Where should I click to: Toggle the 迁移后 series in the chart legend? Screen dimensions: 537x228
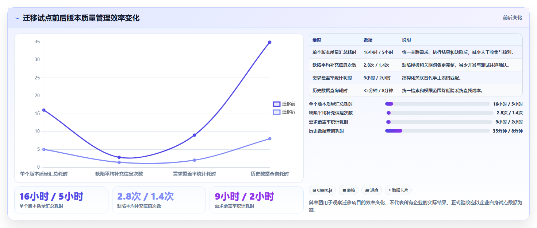(x=284, y=112)
